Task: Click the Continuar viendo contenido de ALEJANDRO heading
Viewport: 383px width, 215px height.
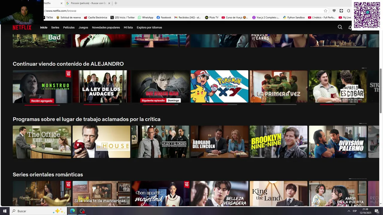Action: [68, 64]
